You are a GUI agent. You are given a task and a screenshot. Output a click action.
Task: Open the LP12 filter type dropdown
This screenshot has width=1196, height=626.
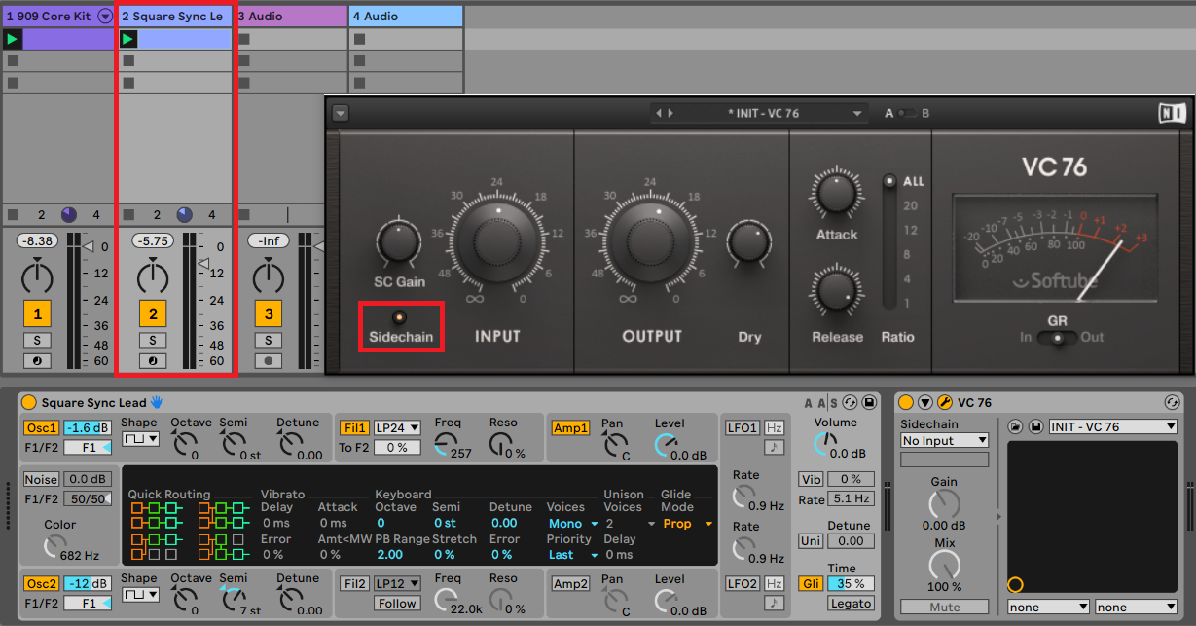point(397,583)
